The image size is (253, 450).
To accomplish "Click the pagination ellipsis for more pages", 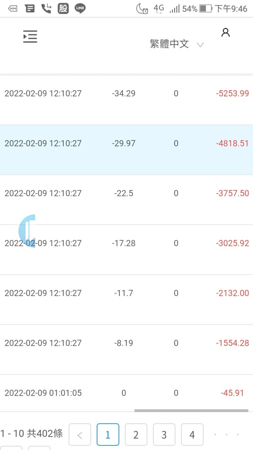I will tap(226, 434).
